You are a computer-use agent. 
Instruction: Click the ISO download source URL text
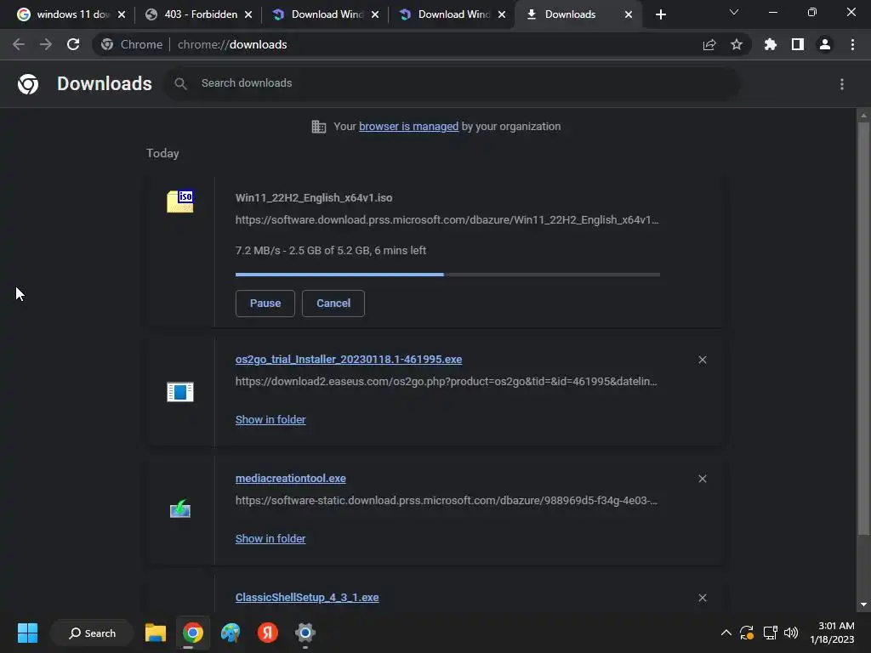click(x=447, y=220)
